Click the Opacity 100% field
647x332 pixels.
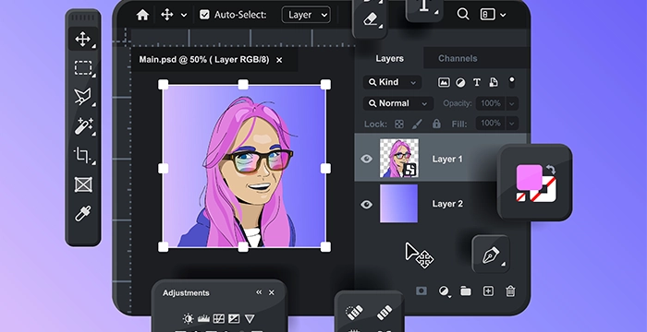tap(490, 103)
